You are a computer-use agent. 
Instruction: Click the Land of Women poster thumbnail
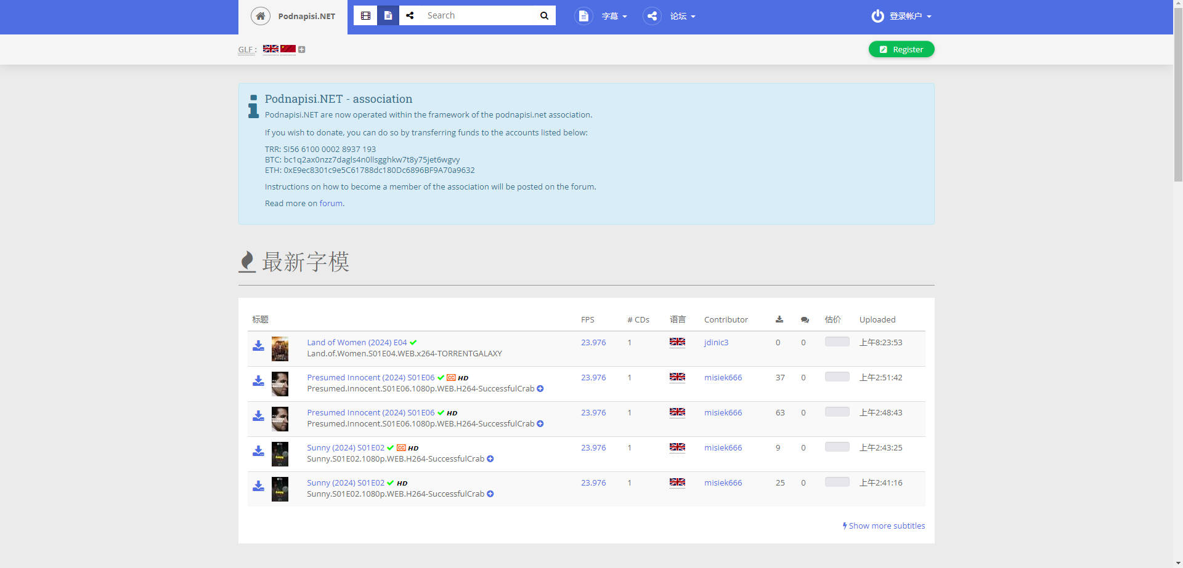click(x=280, y=349)
